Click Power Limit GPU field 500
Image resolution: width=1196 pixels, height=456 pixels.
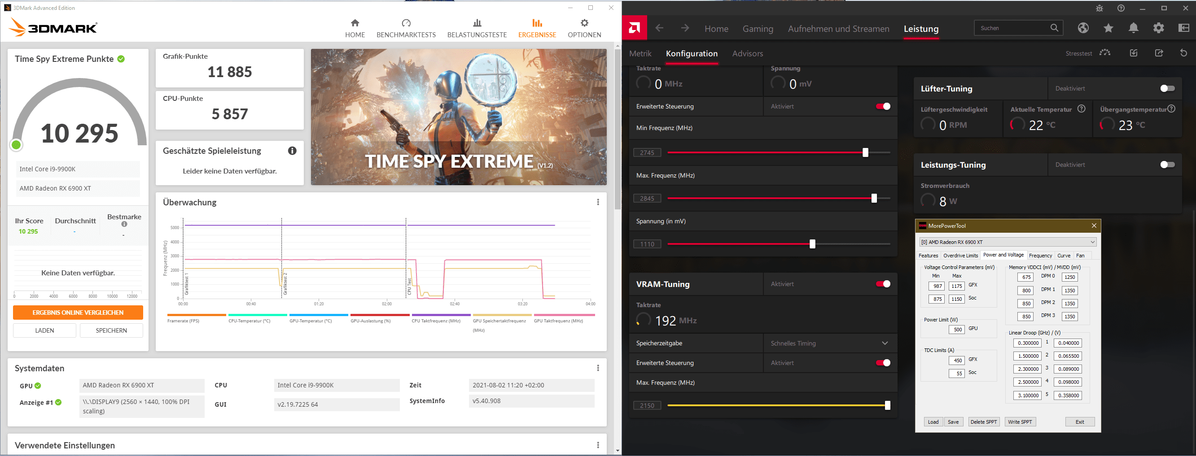[x=957, y=330]
